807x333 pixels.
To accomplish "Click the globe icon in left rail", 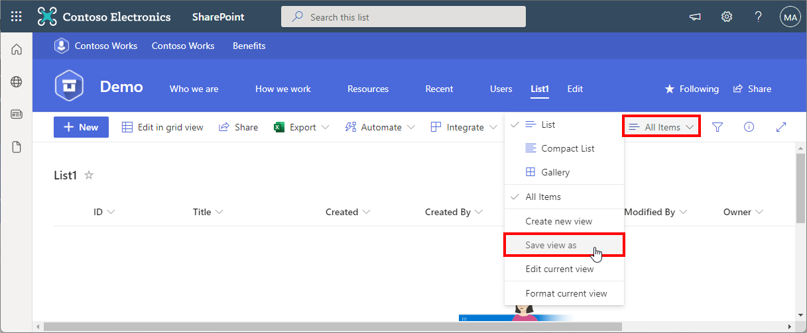I will pyautogui.click(x=17, y=82).
